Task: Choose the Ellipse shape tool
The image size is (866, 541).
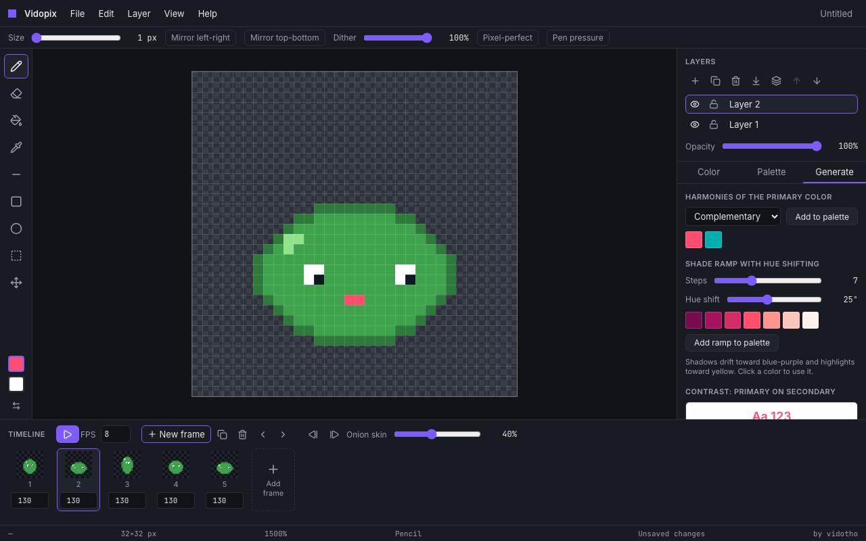Action: coord(16,229)
